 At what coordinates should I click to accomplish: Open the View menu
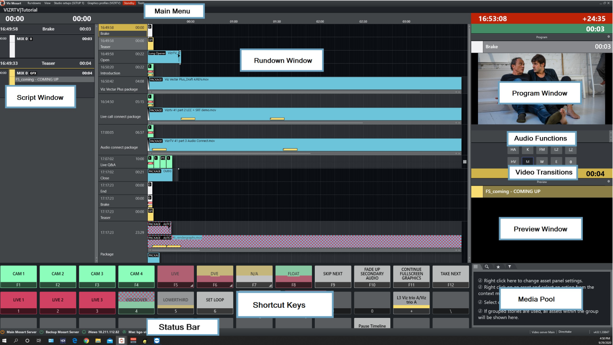[x=47, y=3]
